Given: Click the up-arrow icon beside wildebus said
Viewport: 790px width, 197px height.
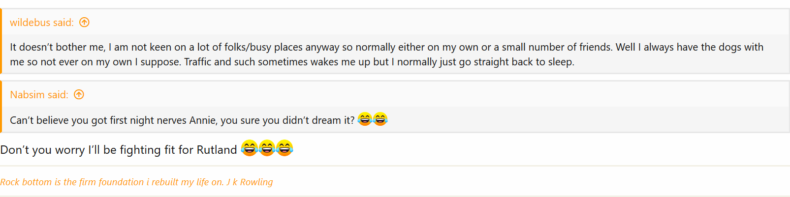Looking at the screenshot, I should click(x=85, y=22).
